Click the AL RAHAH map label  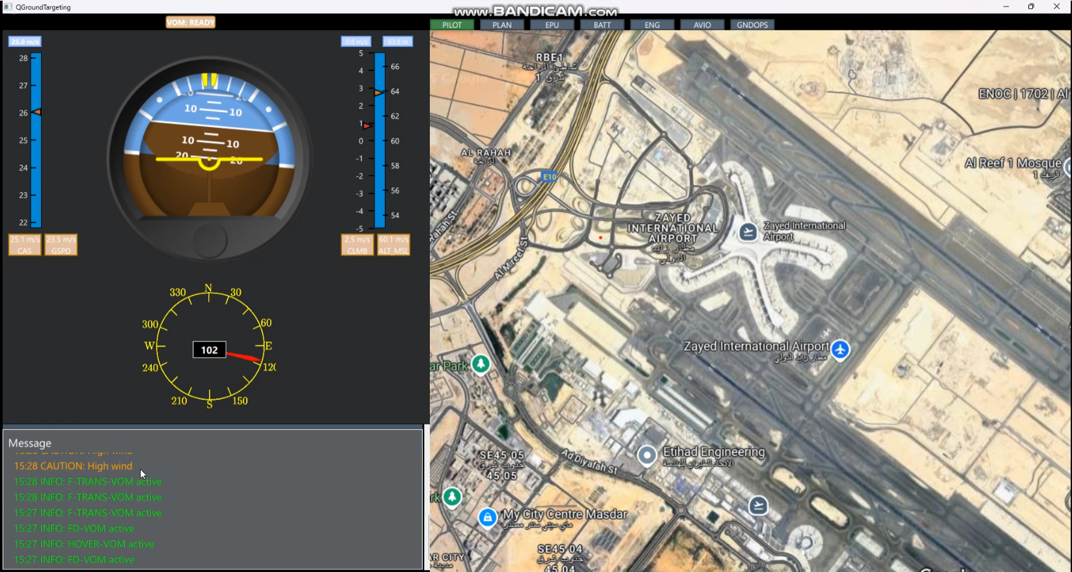click(x=486, y=152)
